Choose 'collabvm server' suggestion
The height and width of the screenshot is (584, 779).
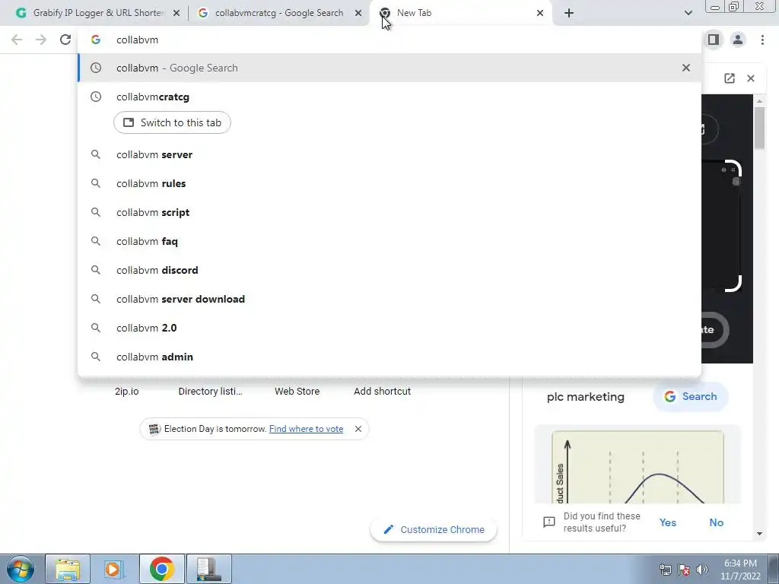tap(389, 155)
